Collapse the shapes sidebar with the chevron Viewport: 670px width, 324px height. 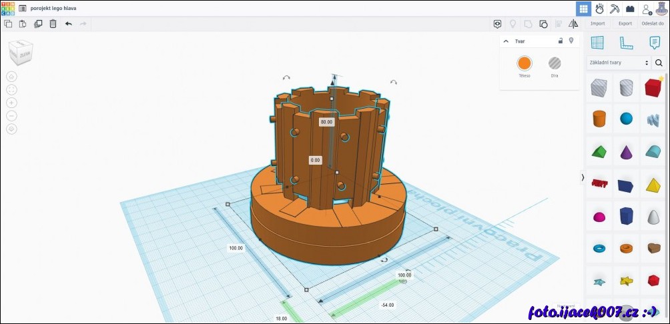click(x=583, y=177)
